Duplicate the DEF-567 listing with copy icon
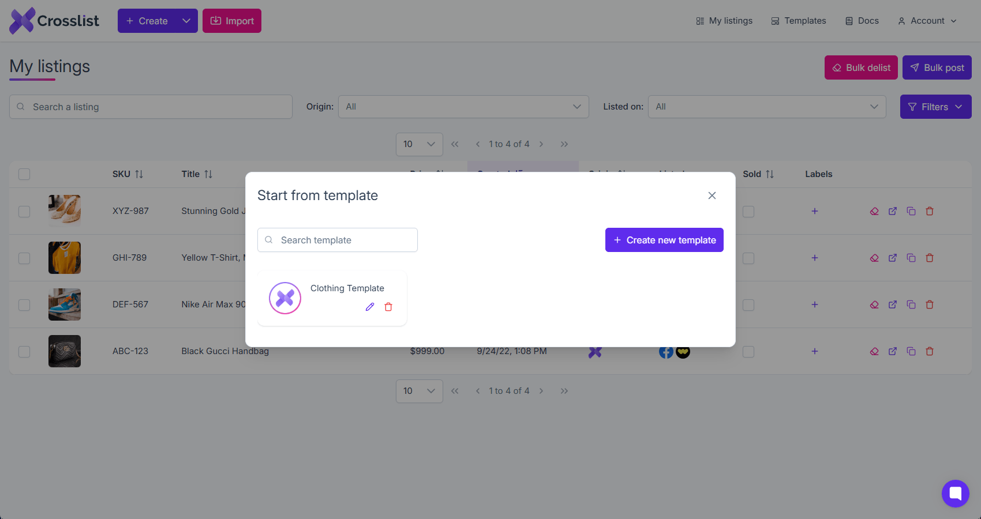This screenshot has width=981, height=519. pos(911,304)
